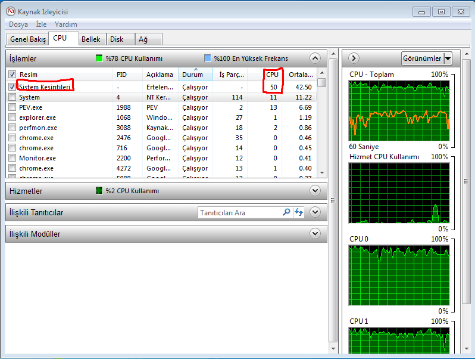The width and height of the screenshot is (475, 359).
Task: Sort by the Açıklama column header
Action: pyautogui.click(x=160, y=75)
